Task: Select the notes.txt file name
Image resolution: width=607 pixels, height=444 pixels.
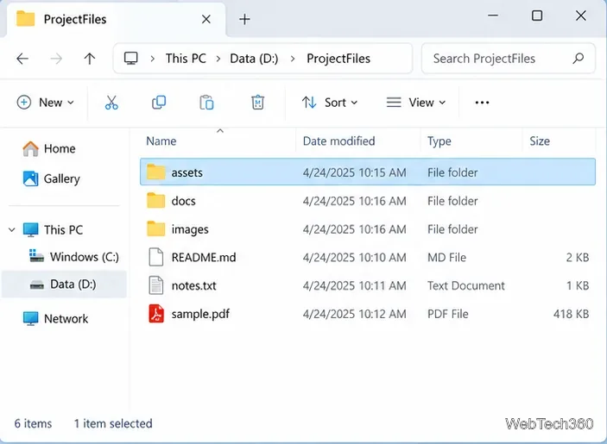Action: click(193, 285)
